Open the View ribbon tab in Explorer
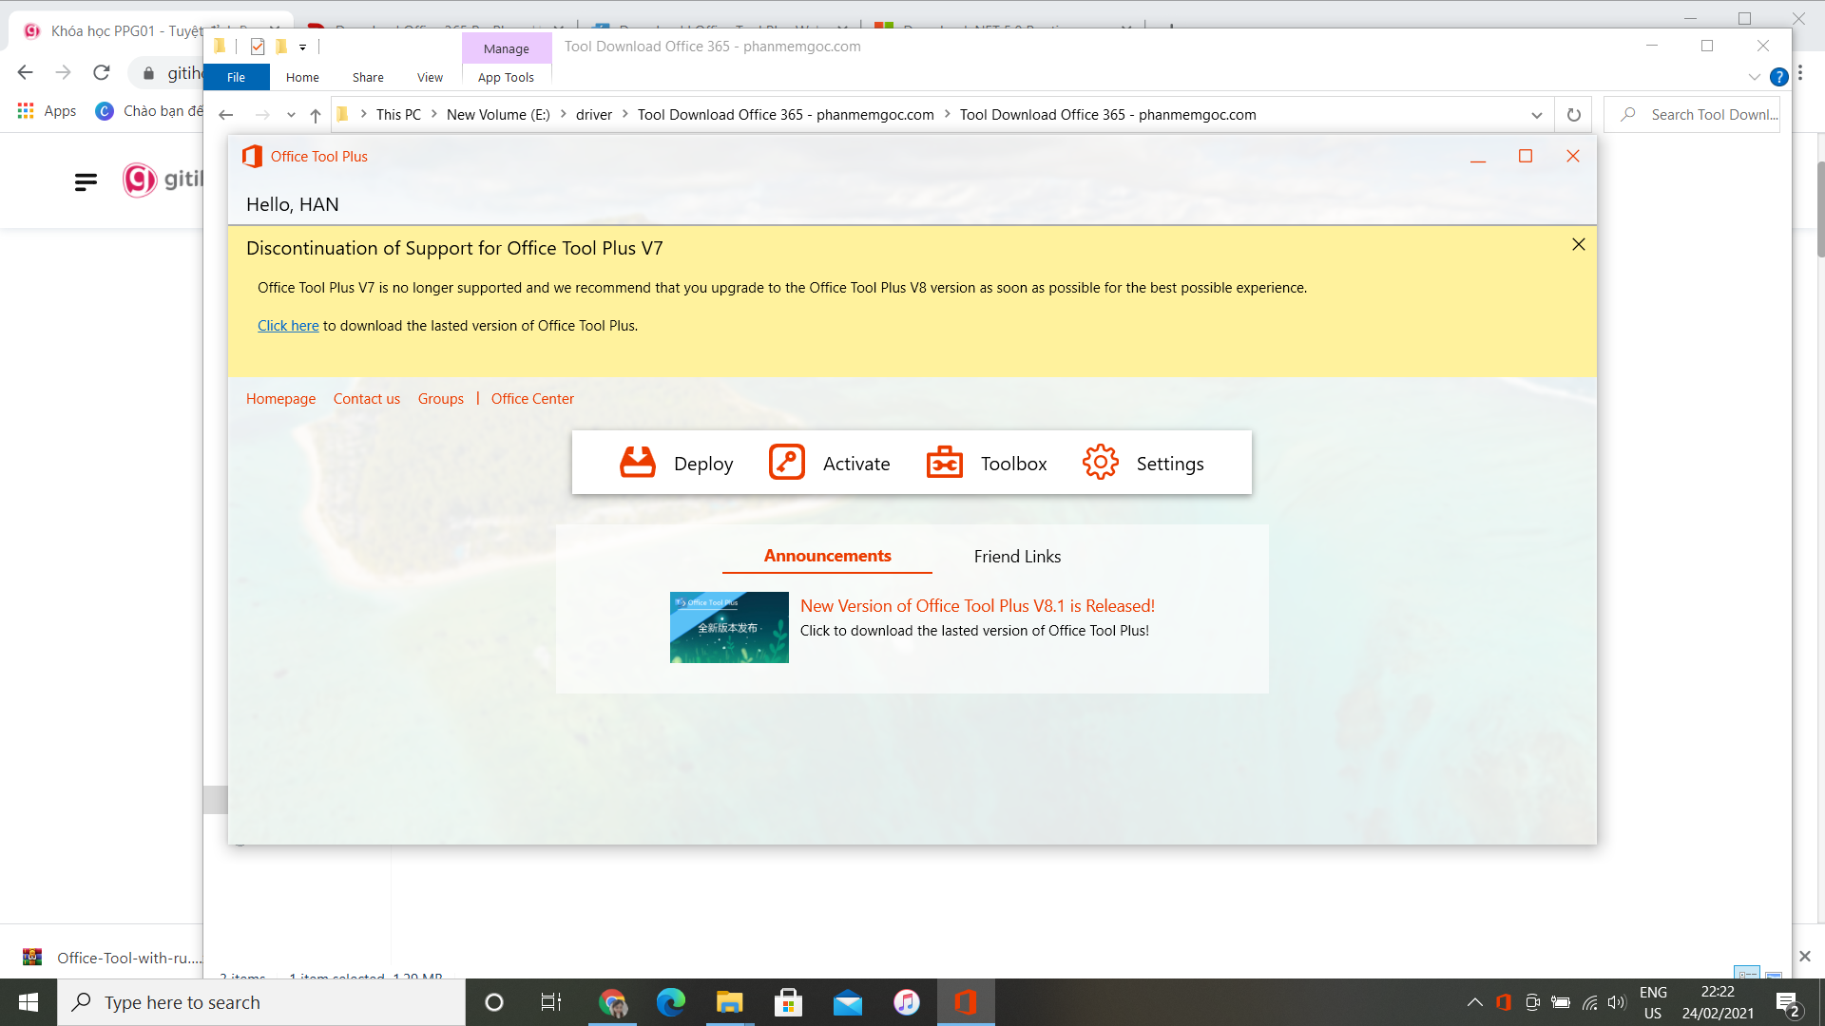The height and width of the screenshot is (1026, 1825). click(x=430, y=78)
